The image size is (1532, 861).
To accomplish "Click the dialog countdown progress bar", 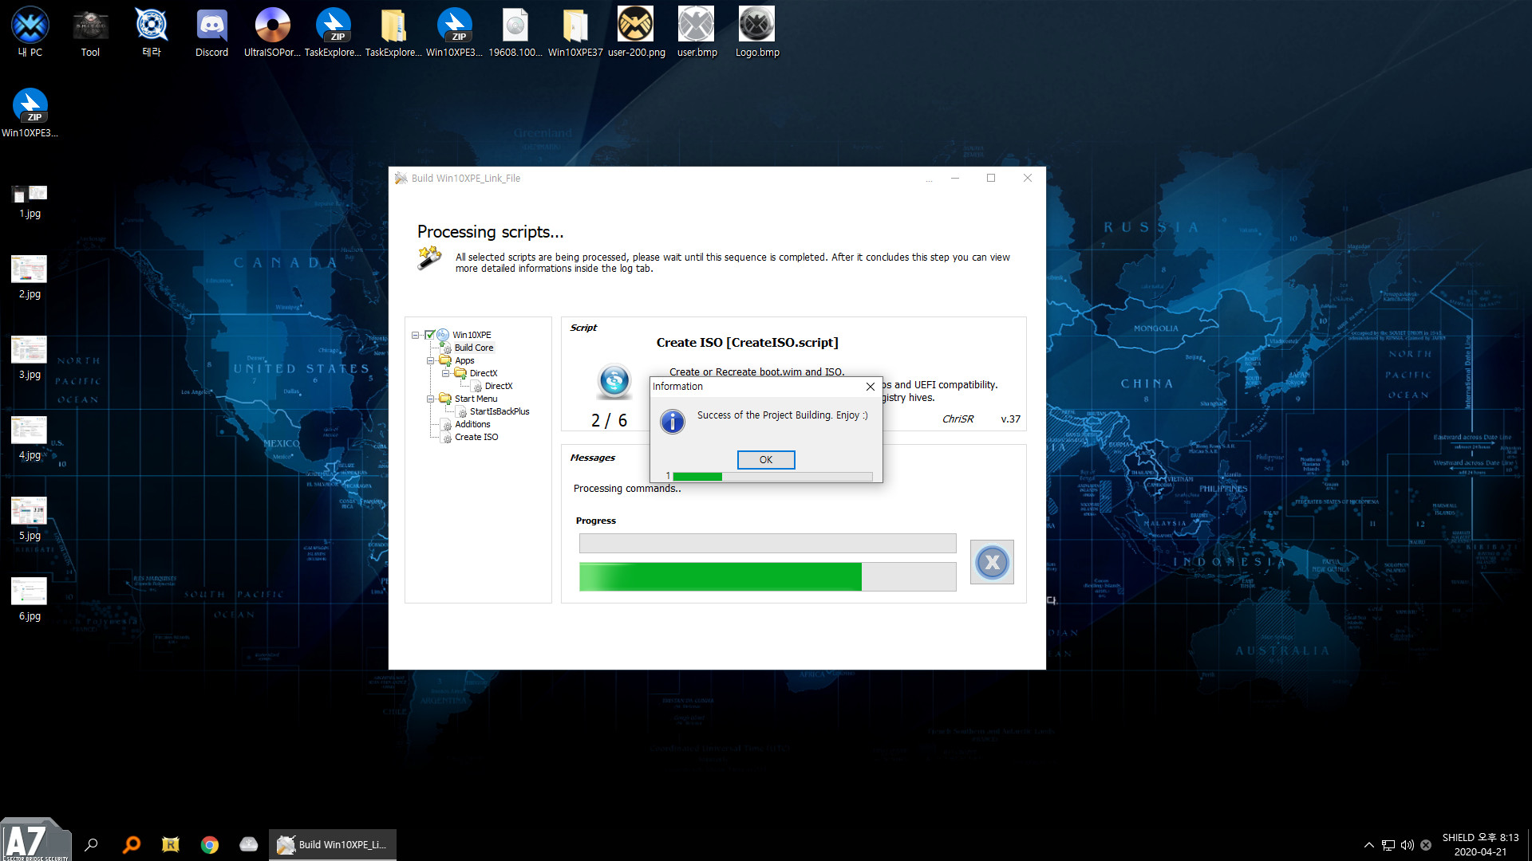I will pyautogui.click(x=772, y=476).
